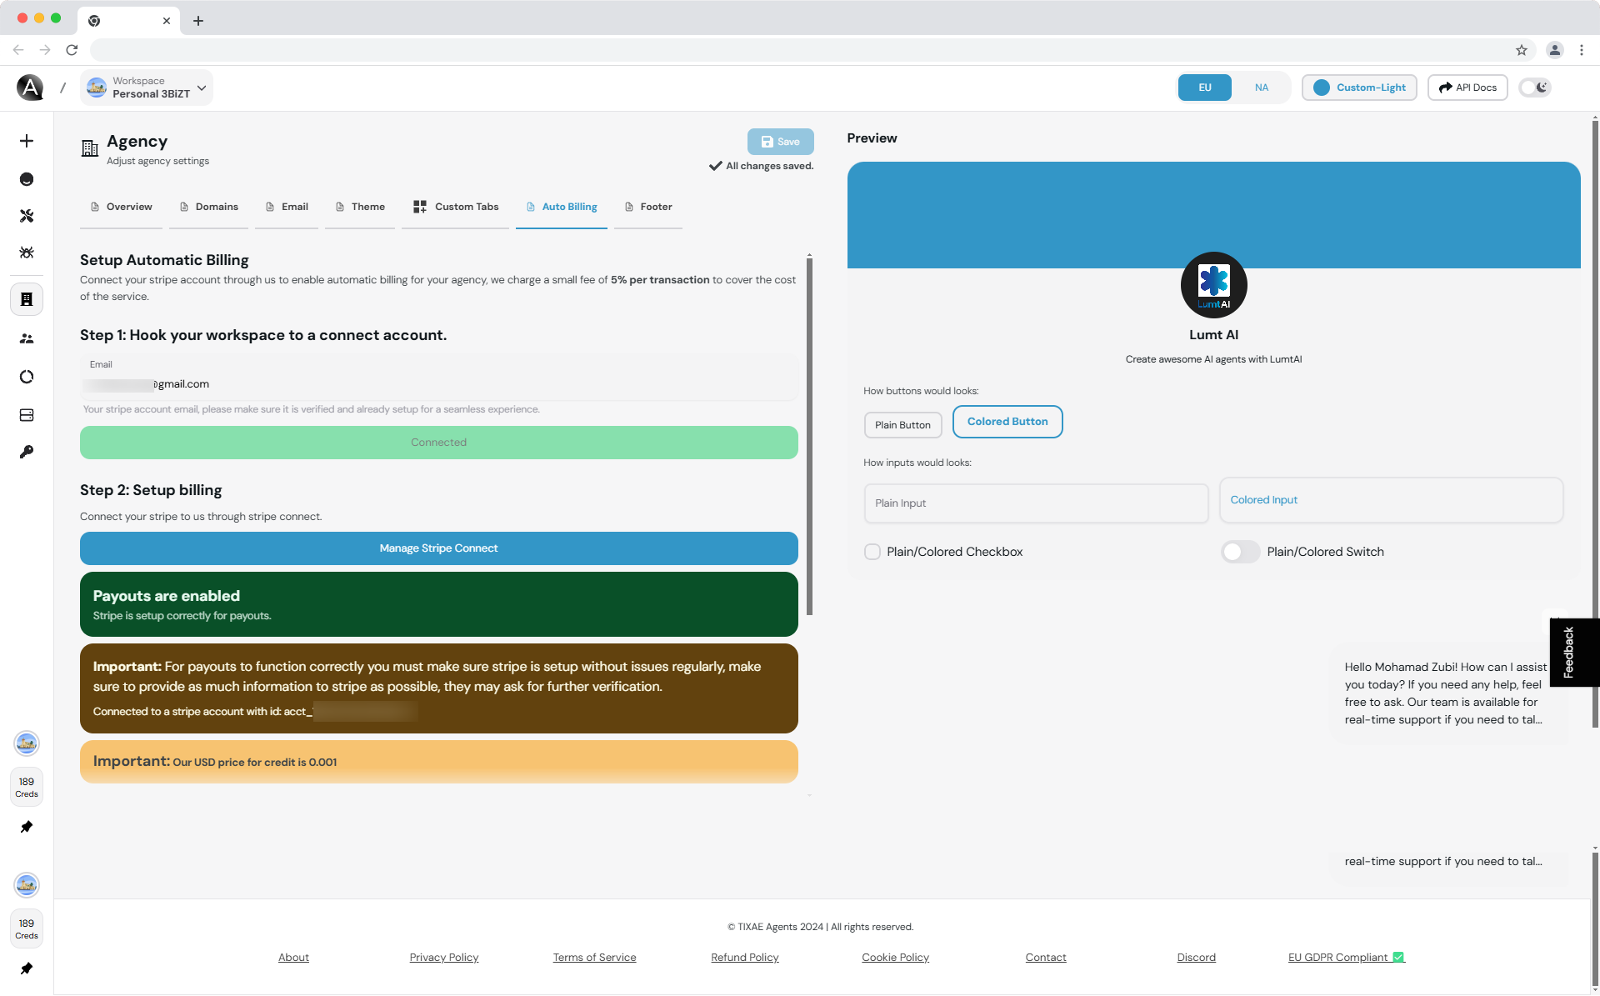The width and height of the screenshot is (1600, 996).
Task: Open the team members people icon
Action: point(27,338)
